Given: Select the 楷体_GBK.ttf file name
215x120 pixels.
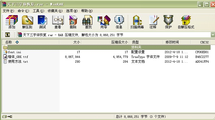Looking at the screenshot, I should click(x=18, y=57).
